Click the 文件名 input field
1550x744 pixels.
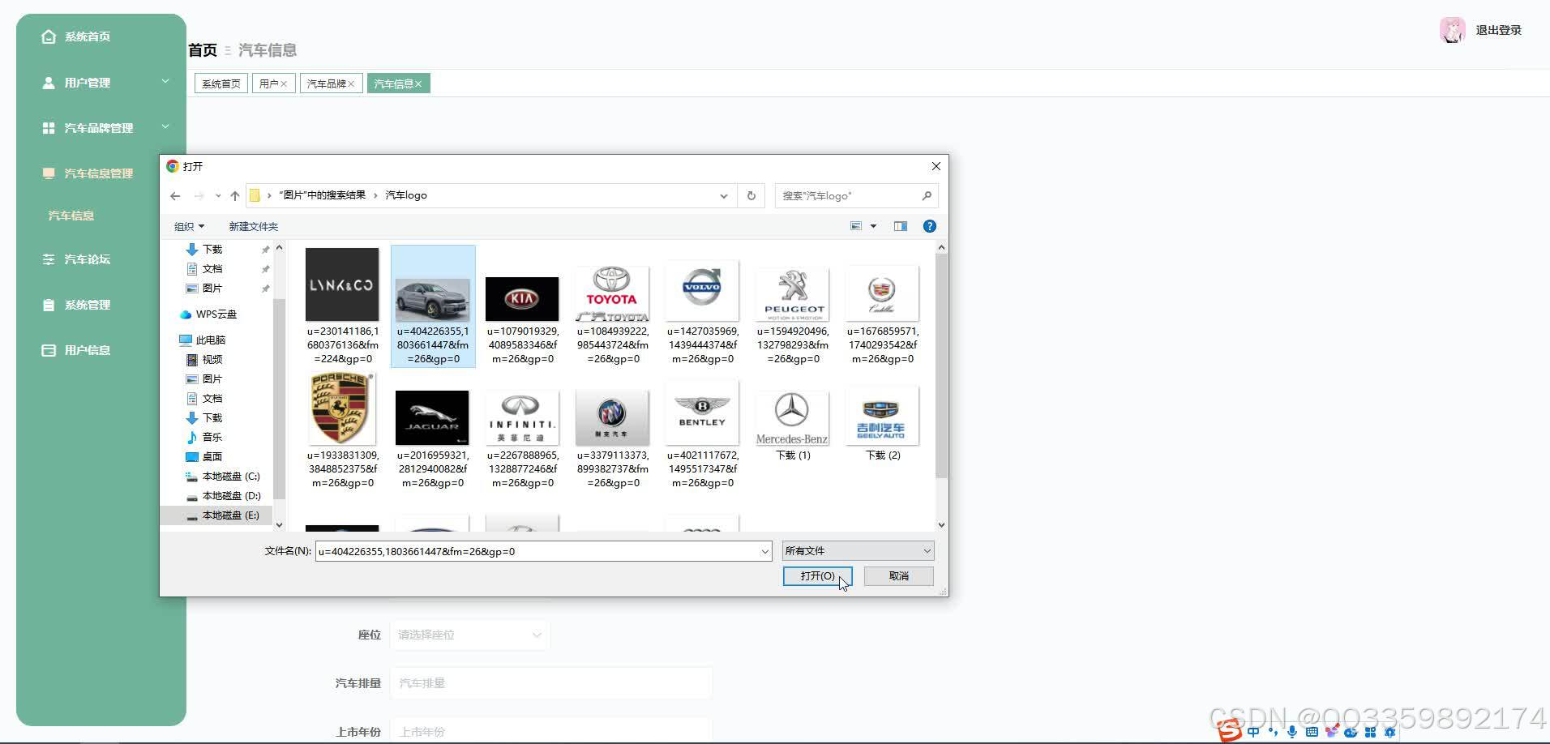tap(537, 551)
